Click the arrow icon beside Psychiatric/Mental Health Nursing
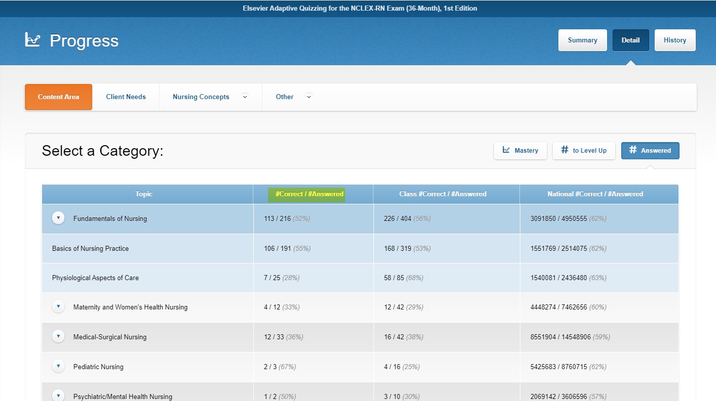 coord(58,395)
